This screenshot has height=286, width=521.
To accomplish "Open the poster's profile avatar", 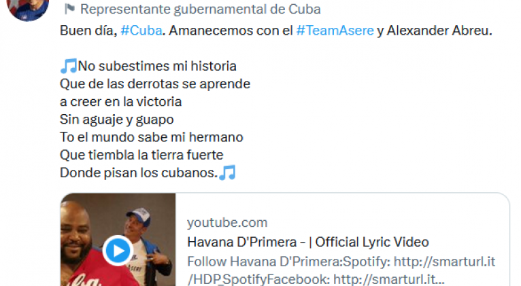I will 28,8.
